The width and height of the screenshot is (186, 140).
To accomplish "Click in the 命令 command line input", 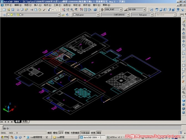I will (92, 128).
